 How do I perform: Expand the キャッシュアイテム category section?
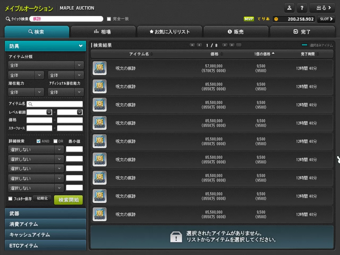[x=45, y=235]
